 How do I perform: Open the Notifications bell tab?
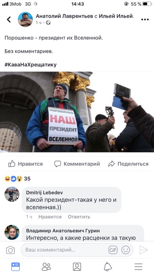pyautogui.click(x=108, y=267)
